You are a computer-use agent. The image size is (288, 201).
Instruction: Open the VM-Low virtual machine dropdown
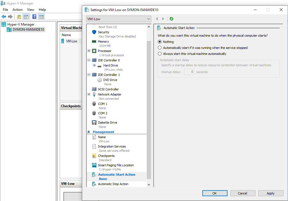119,19
